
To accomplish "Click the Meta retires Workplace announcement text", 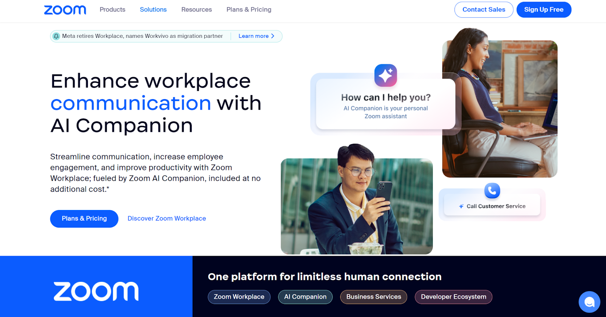I will pos(142,36).
